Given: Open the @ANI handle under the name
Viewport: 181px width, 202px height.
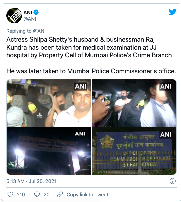Looking at the screenshot, I should [x=30, y=19].
